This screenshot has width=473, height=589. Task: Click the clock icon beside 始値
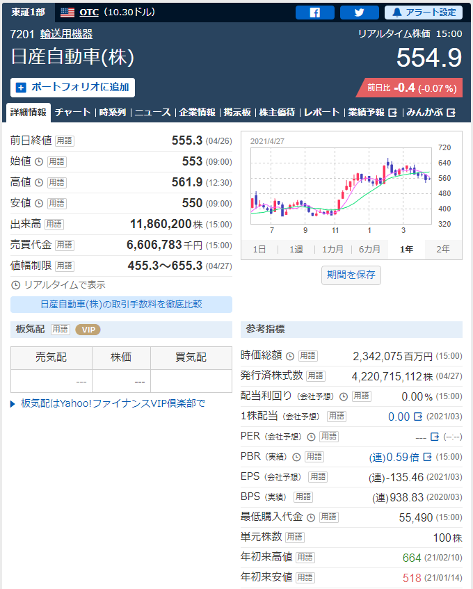pos(39,162)
